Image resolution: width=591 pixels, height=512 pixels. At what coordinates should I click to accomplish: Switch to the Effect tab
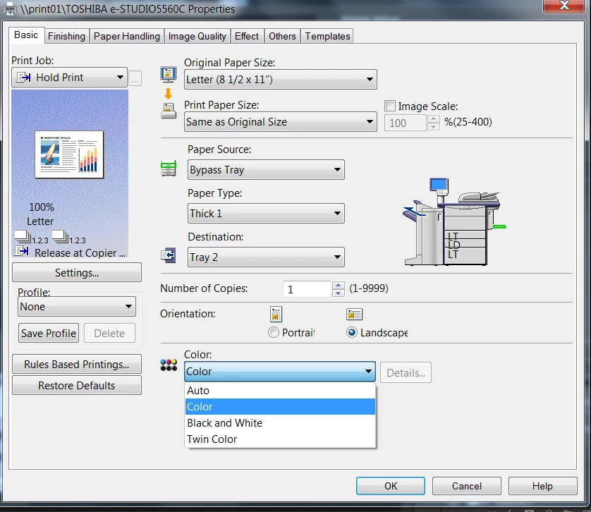[247, 36]
